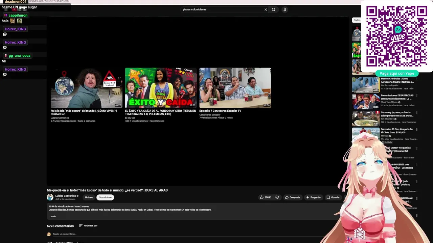433x243 pixels.
Task: Click the Unirme join button
Action: tap(89, 197)
